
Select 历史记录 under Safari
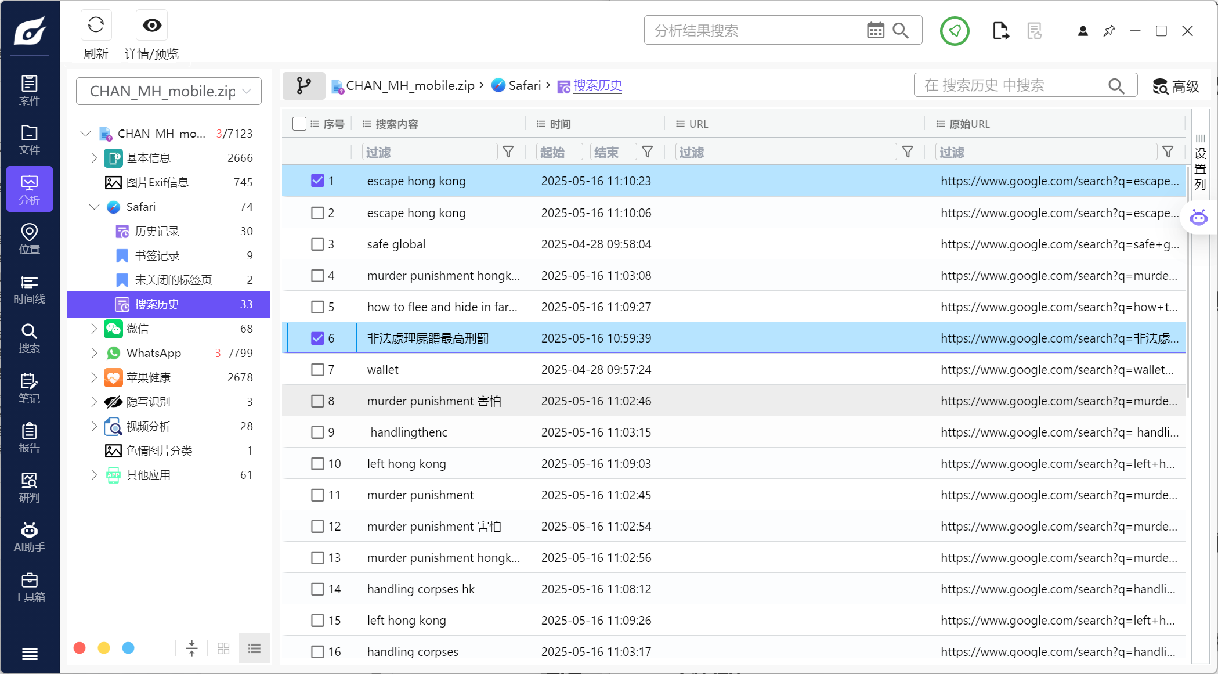tap(157, 231)
